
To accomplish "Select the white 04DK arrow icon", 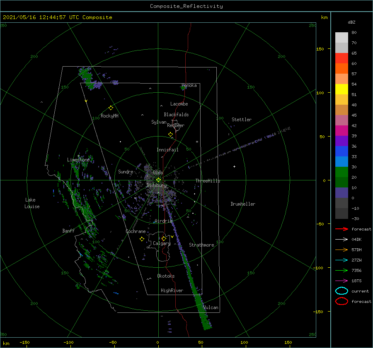I will (x=342, y=239).
